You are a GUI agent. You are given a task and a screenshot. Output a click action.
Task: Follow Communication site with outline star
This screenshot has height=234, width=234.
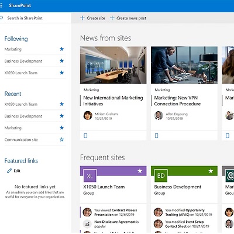tap(61, 139)
